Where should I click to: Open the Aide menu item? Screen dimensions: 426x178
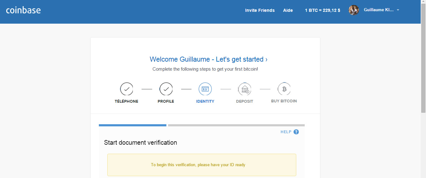[288, 10]
